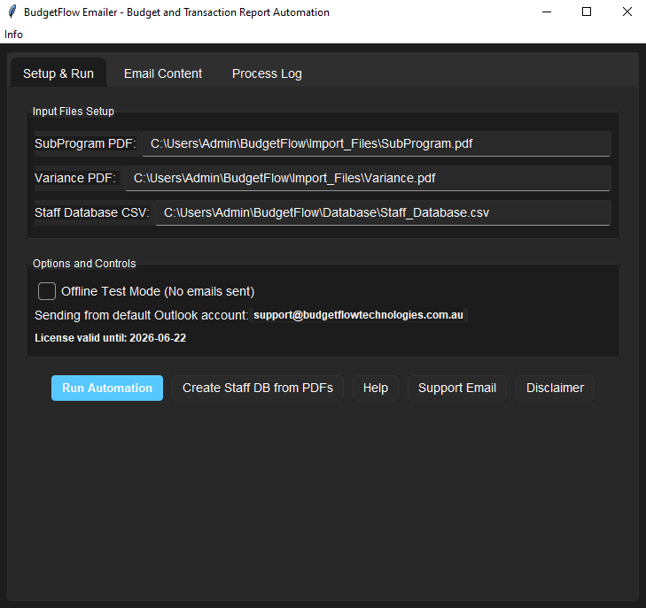The height and width of the screenshot is (608, 646).
Task: Maximize the BudgetFlow Emailer window
Action: coord(586,12)
